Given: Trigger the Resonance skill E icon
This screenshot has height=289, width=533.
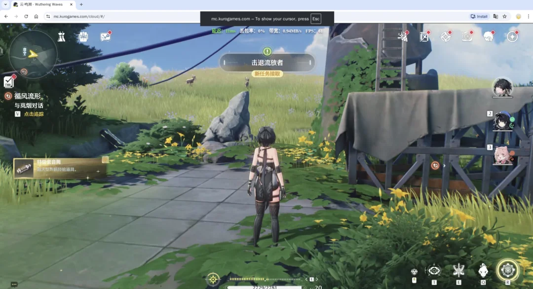Looking at the screenshot, I should [x=458, y=270].
